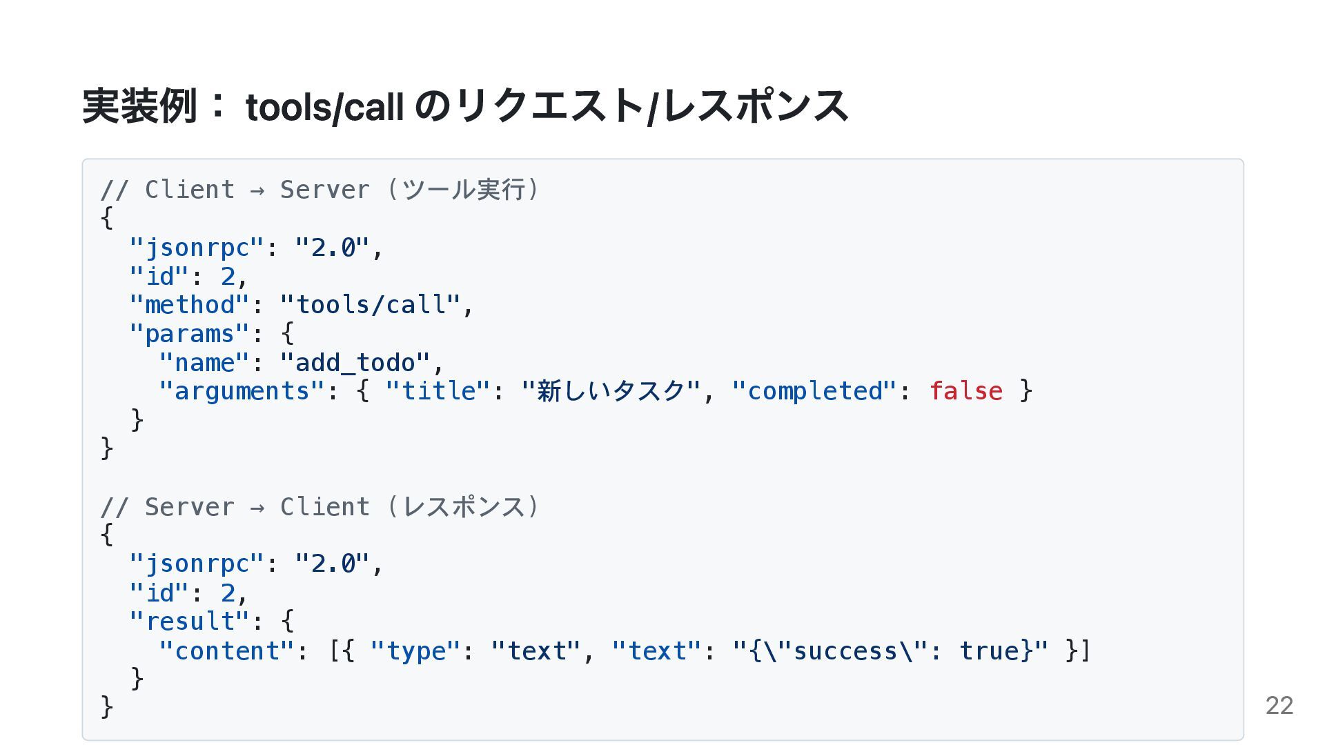1325x745 pixels.
Task: Click the "method" key in the request
Action: [x=189, y=305]
